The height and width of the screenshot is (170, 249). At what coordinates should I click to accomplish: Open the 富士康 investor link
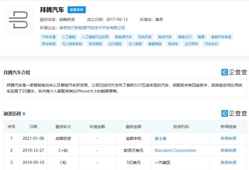160,138
